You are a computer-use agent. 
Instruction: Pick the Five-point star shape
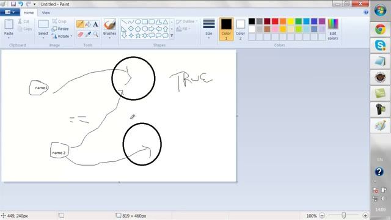pos(138,35)
